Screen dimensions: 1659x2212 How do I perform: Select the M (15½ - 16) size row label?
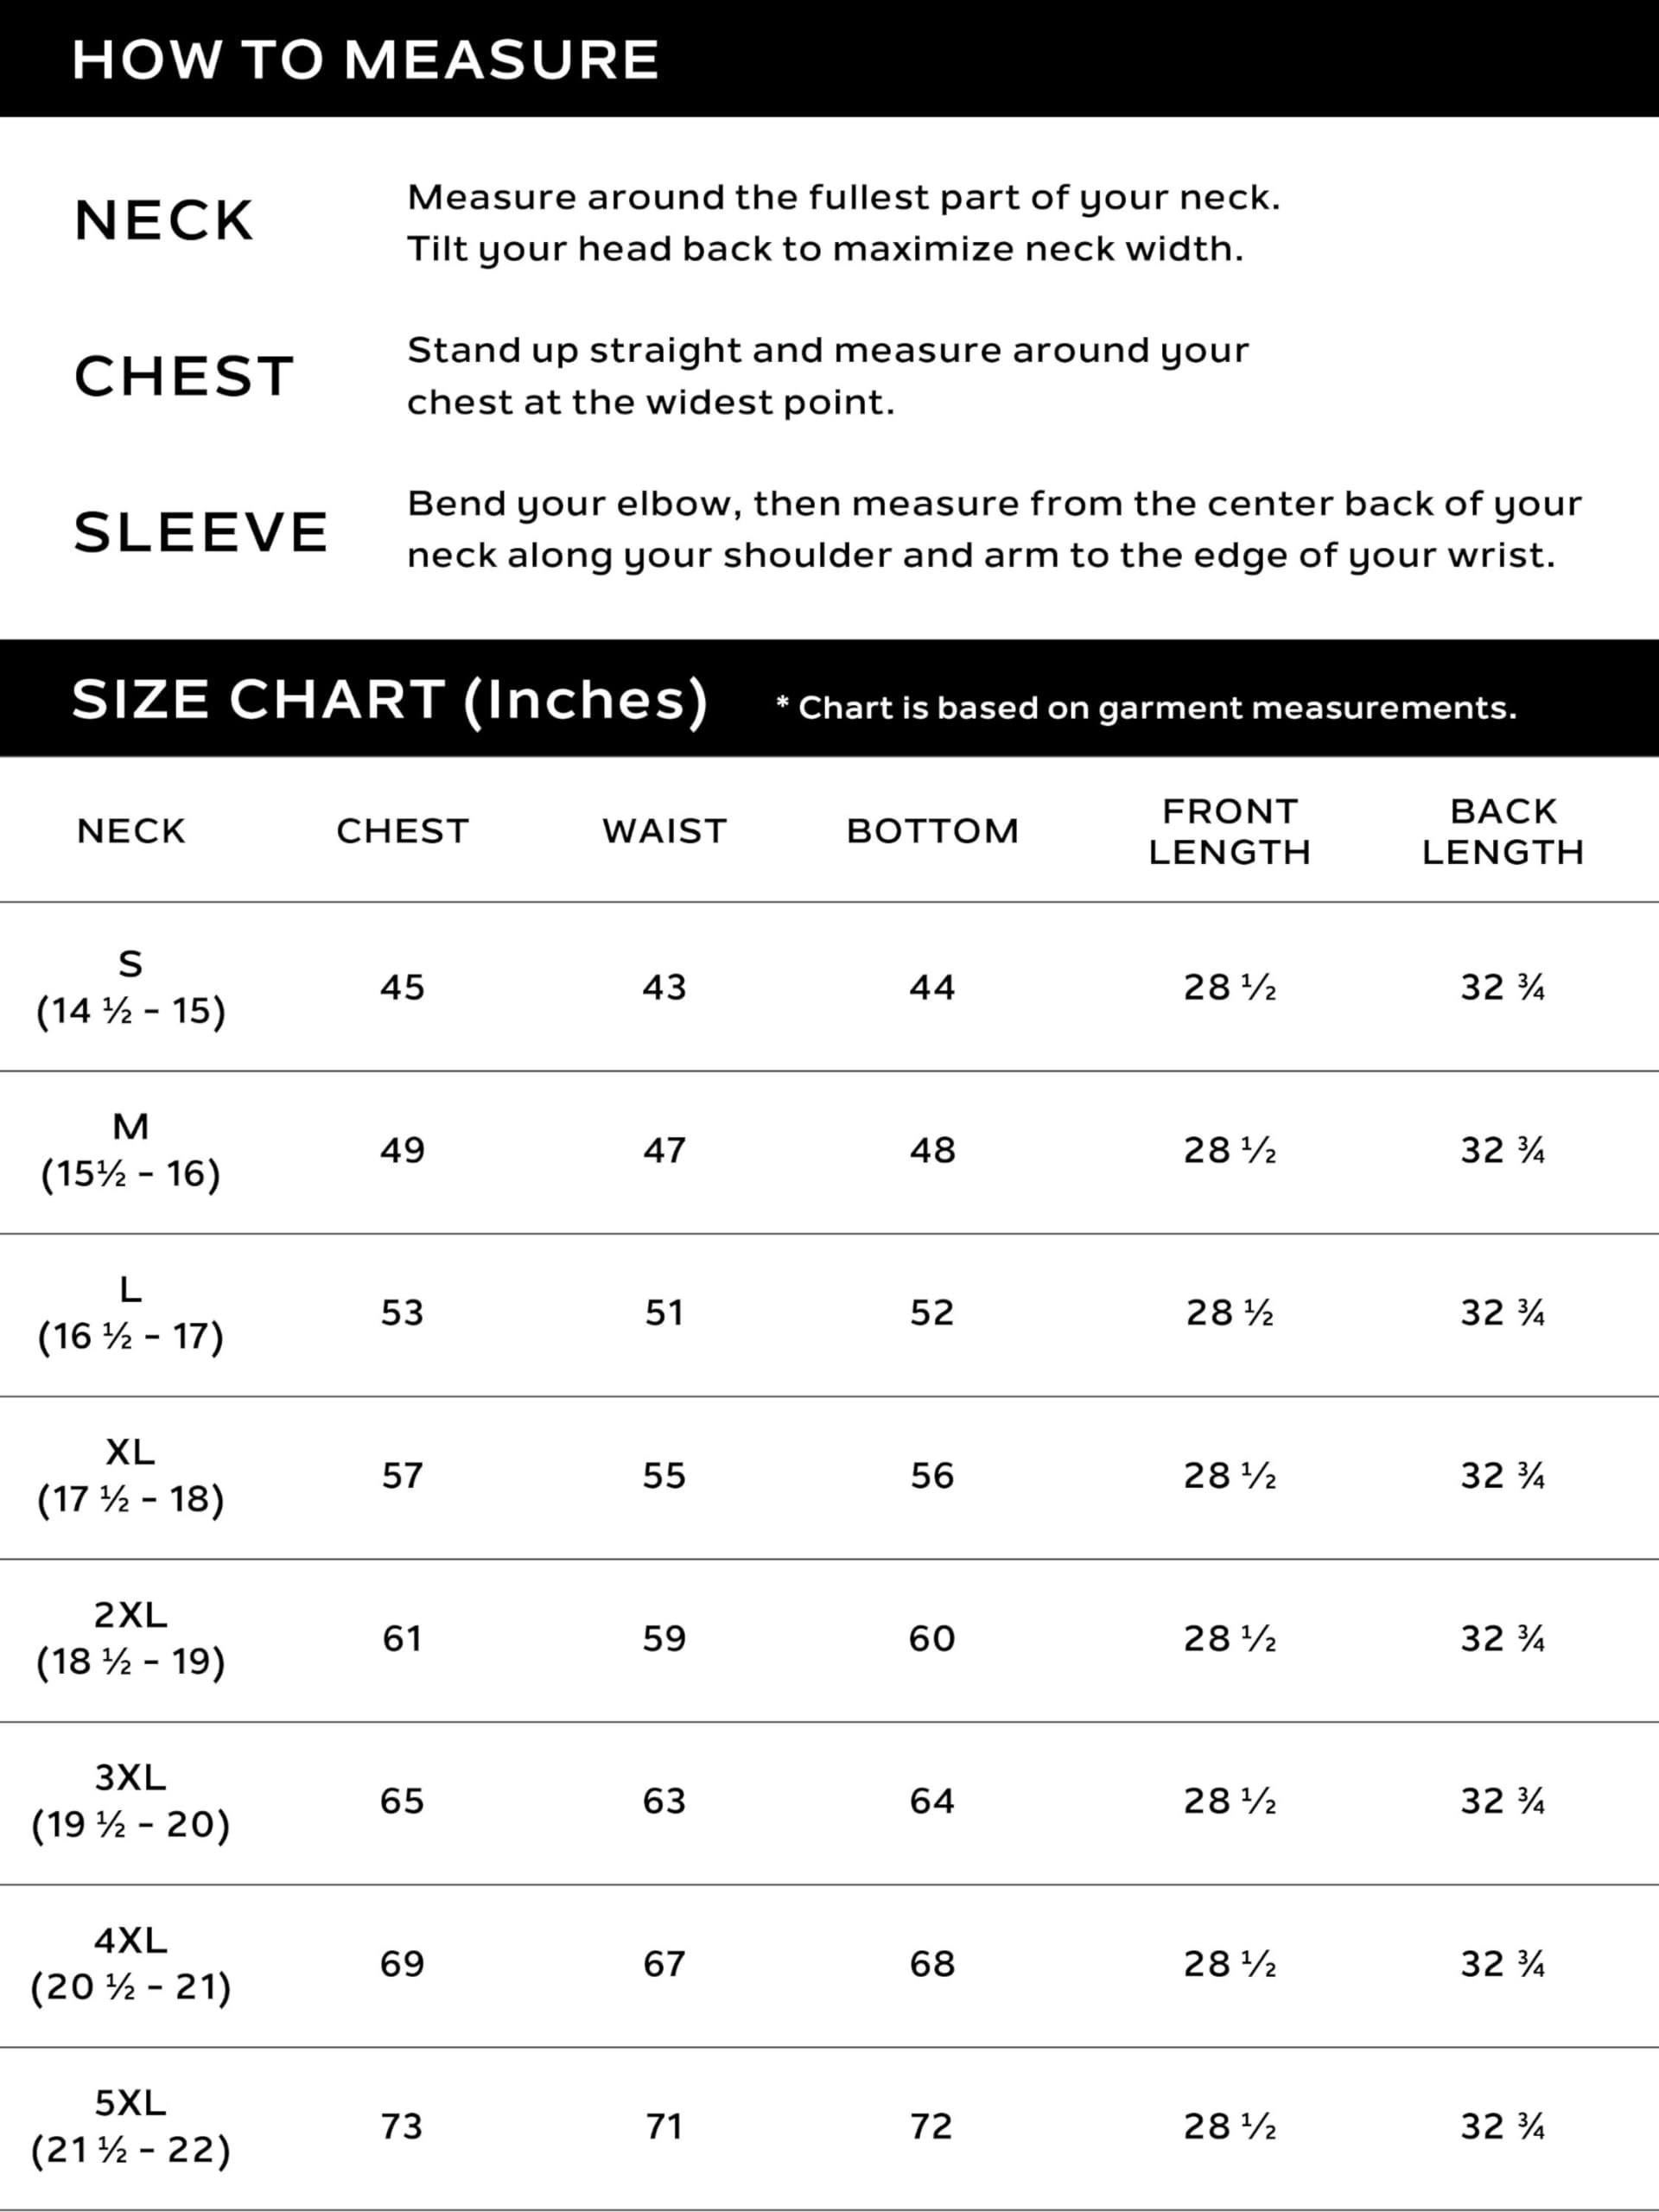pyautogui.click(x=131, y=1150)
